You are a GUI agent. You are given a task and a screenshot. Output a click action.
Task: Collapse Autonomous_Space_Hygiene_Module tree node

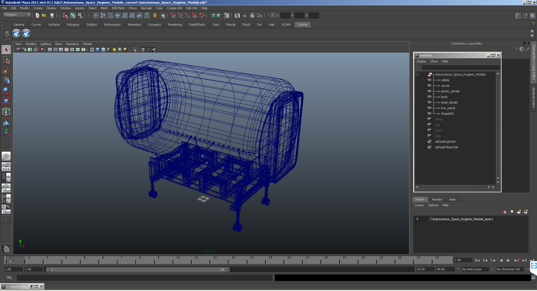417,75
